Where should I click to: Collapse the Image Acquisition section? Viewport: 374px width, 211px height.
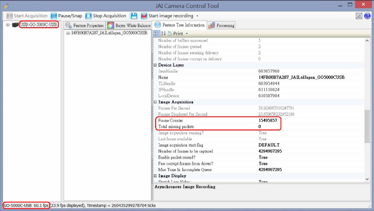[x=155, y=102]
